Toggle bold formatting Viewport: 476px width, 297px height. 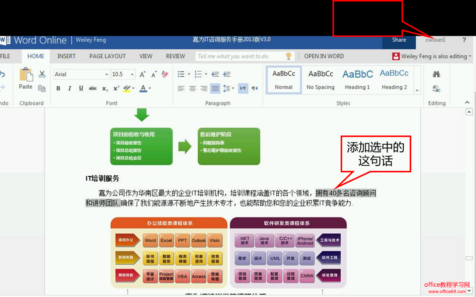(x=58, y=88)
